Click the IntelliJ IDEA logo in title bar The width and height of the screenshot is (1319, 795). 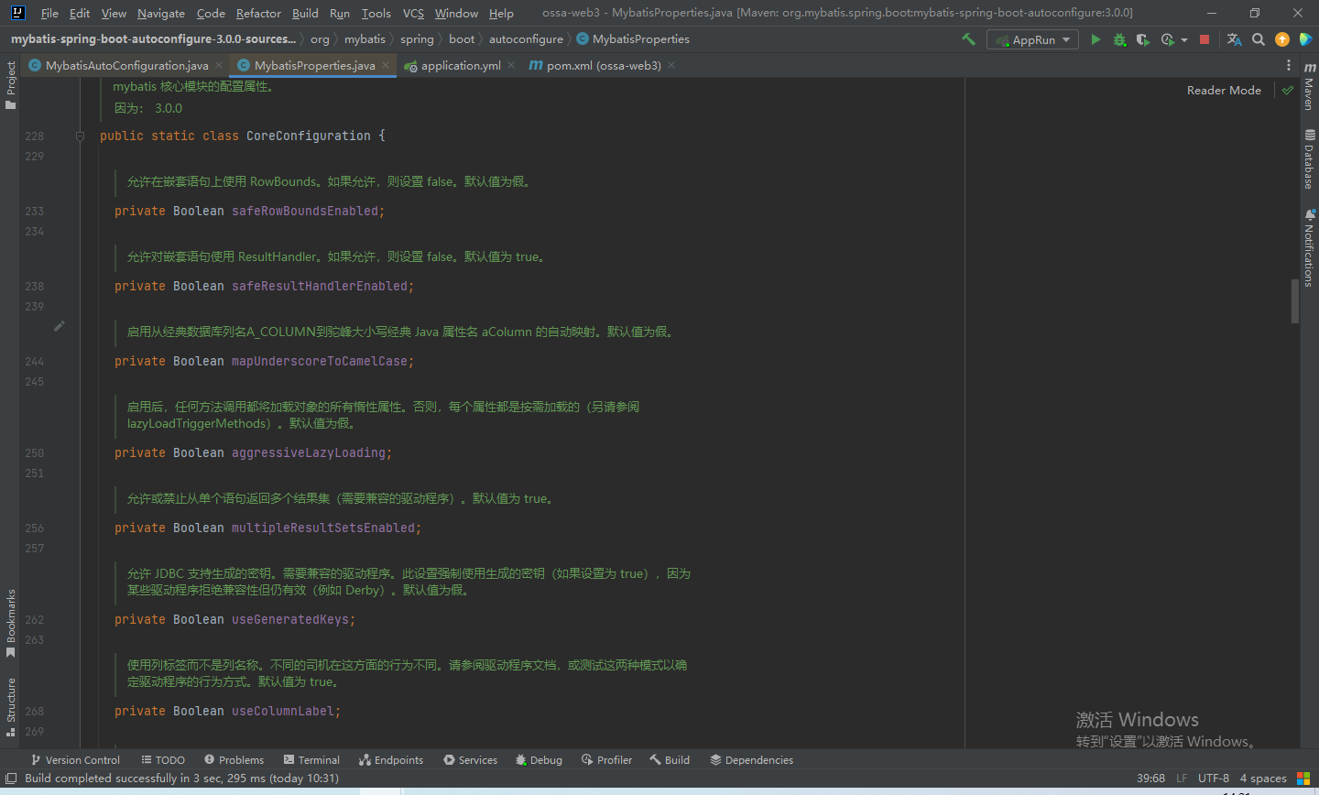click(17, 13)
